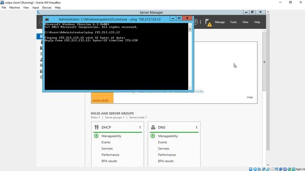This screenshot has height=171, width=305.
Task: Click the DHCP Manageability green status icon
Action: [x=96, y=136]
